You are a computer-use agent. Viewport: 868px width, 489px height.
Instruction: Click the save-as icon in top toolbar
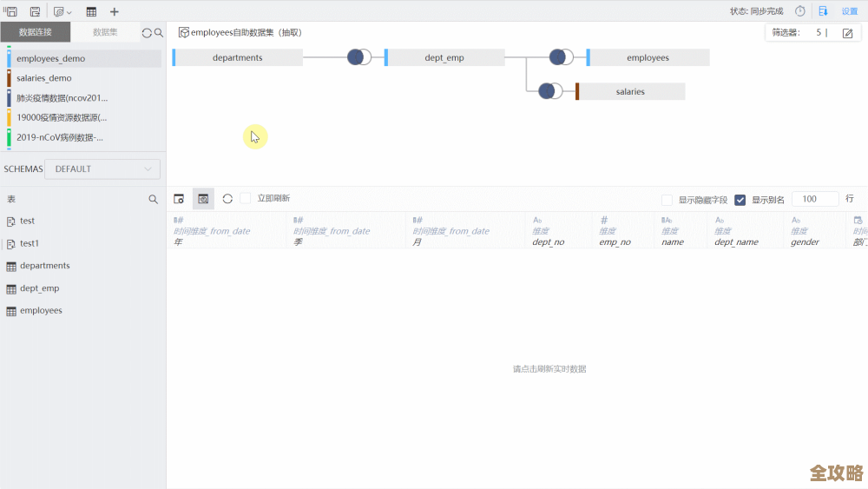(35, 11)
